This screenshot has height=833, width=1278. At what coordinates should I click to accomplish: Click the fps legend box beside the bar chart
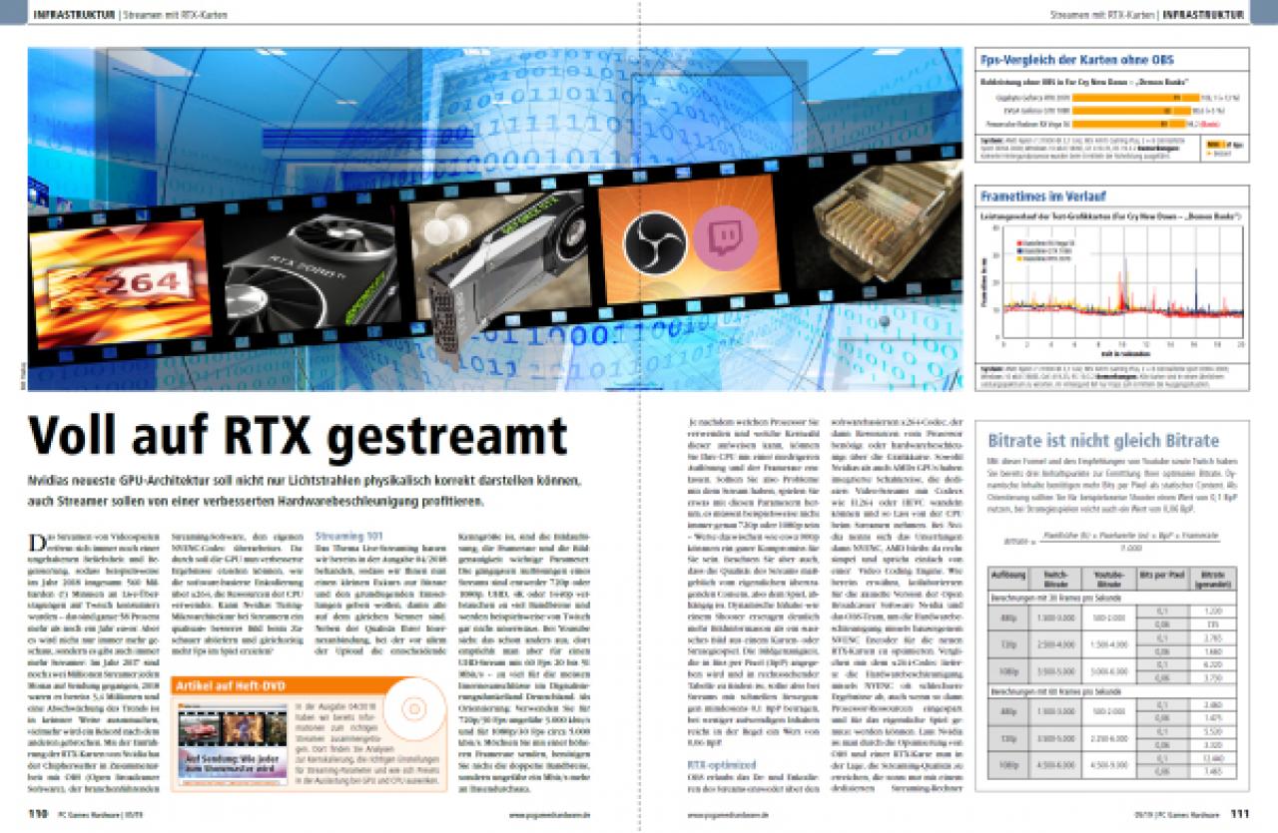(x=1223, y=147)
